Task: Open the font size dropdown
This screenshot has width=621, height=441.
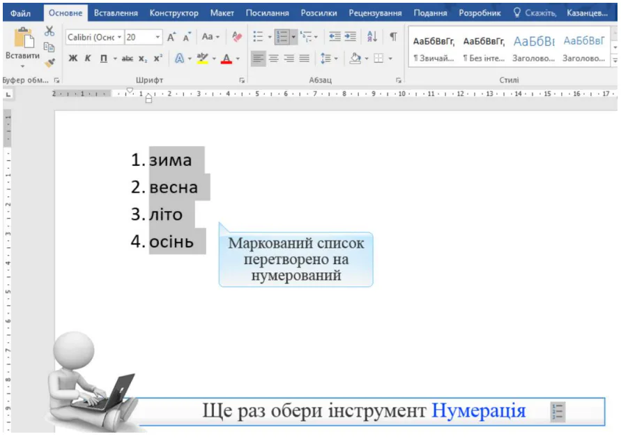Action: pyautogui.click(x=158, y=37)
